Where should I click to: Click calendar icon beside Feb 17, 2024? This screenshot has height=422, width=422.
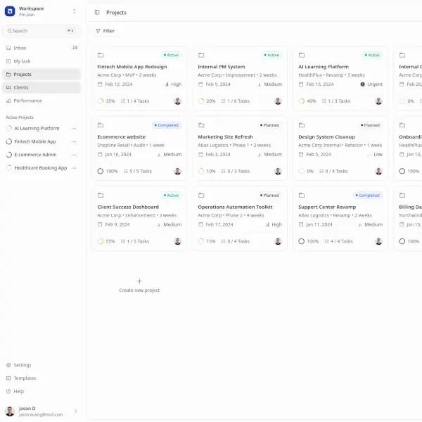(200, 224)
